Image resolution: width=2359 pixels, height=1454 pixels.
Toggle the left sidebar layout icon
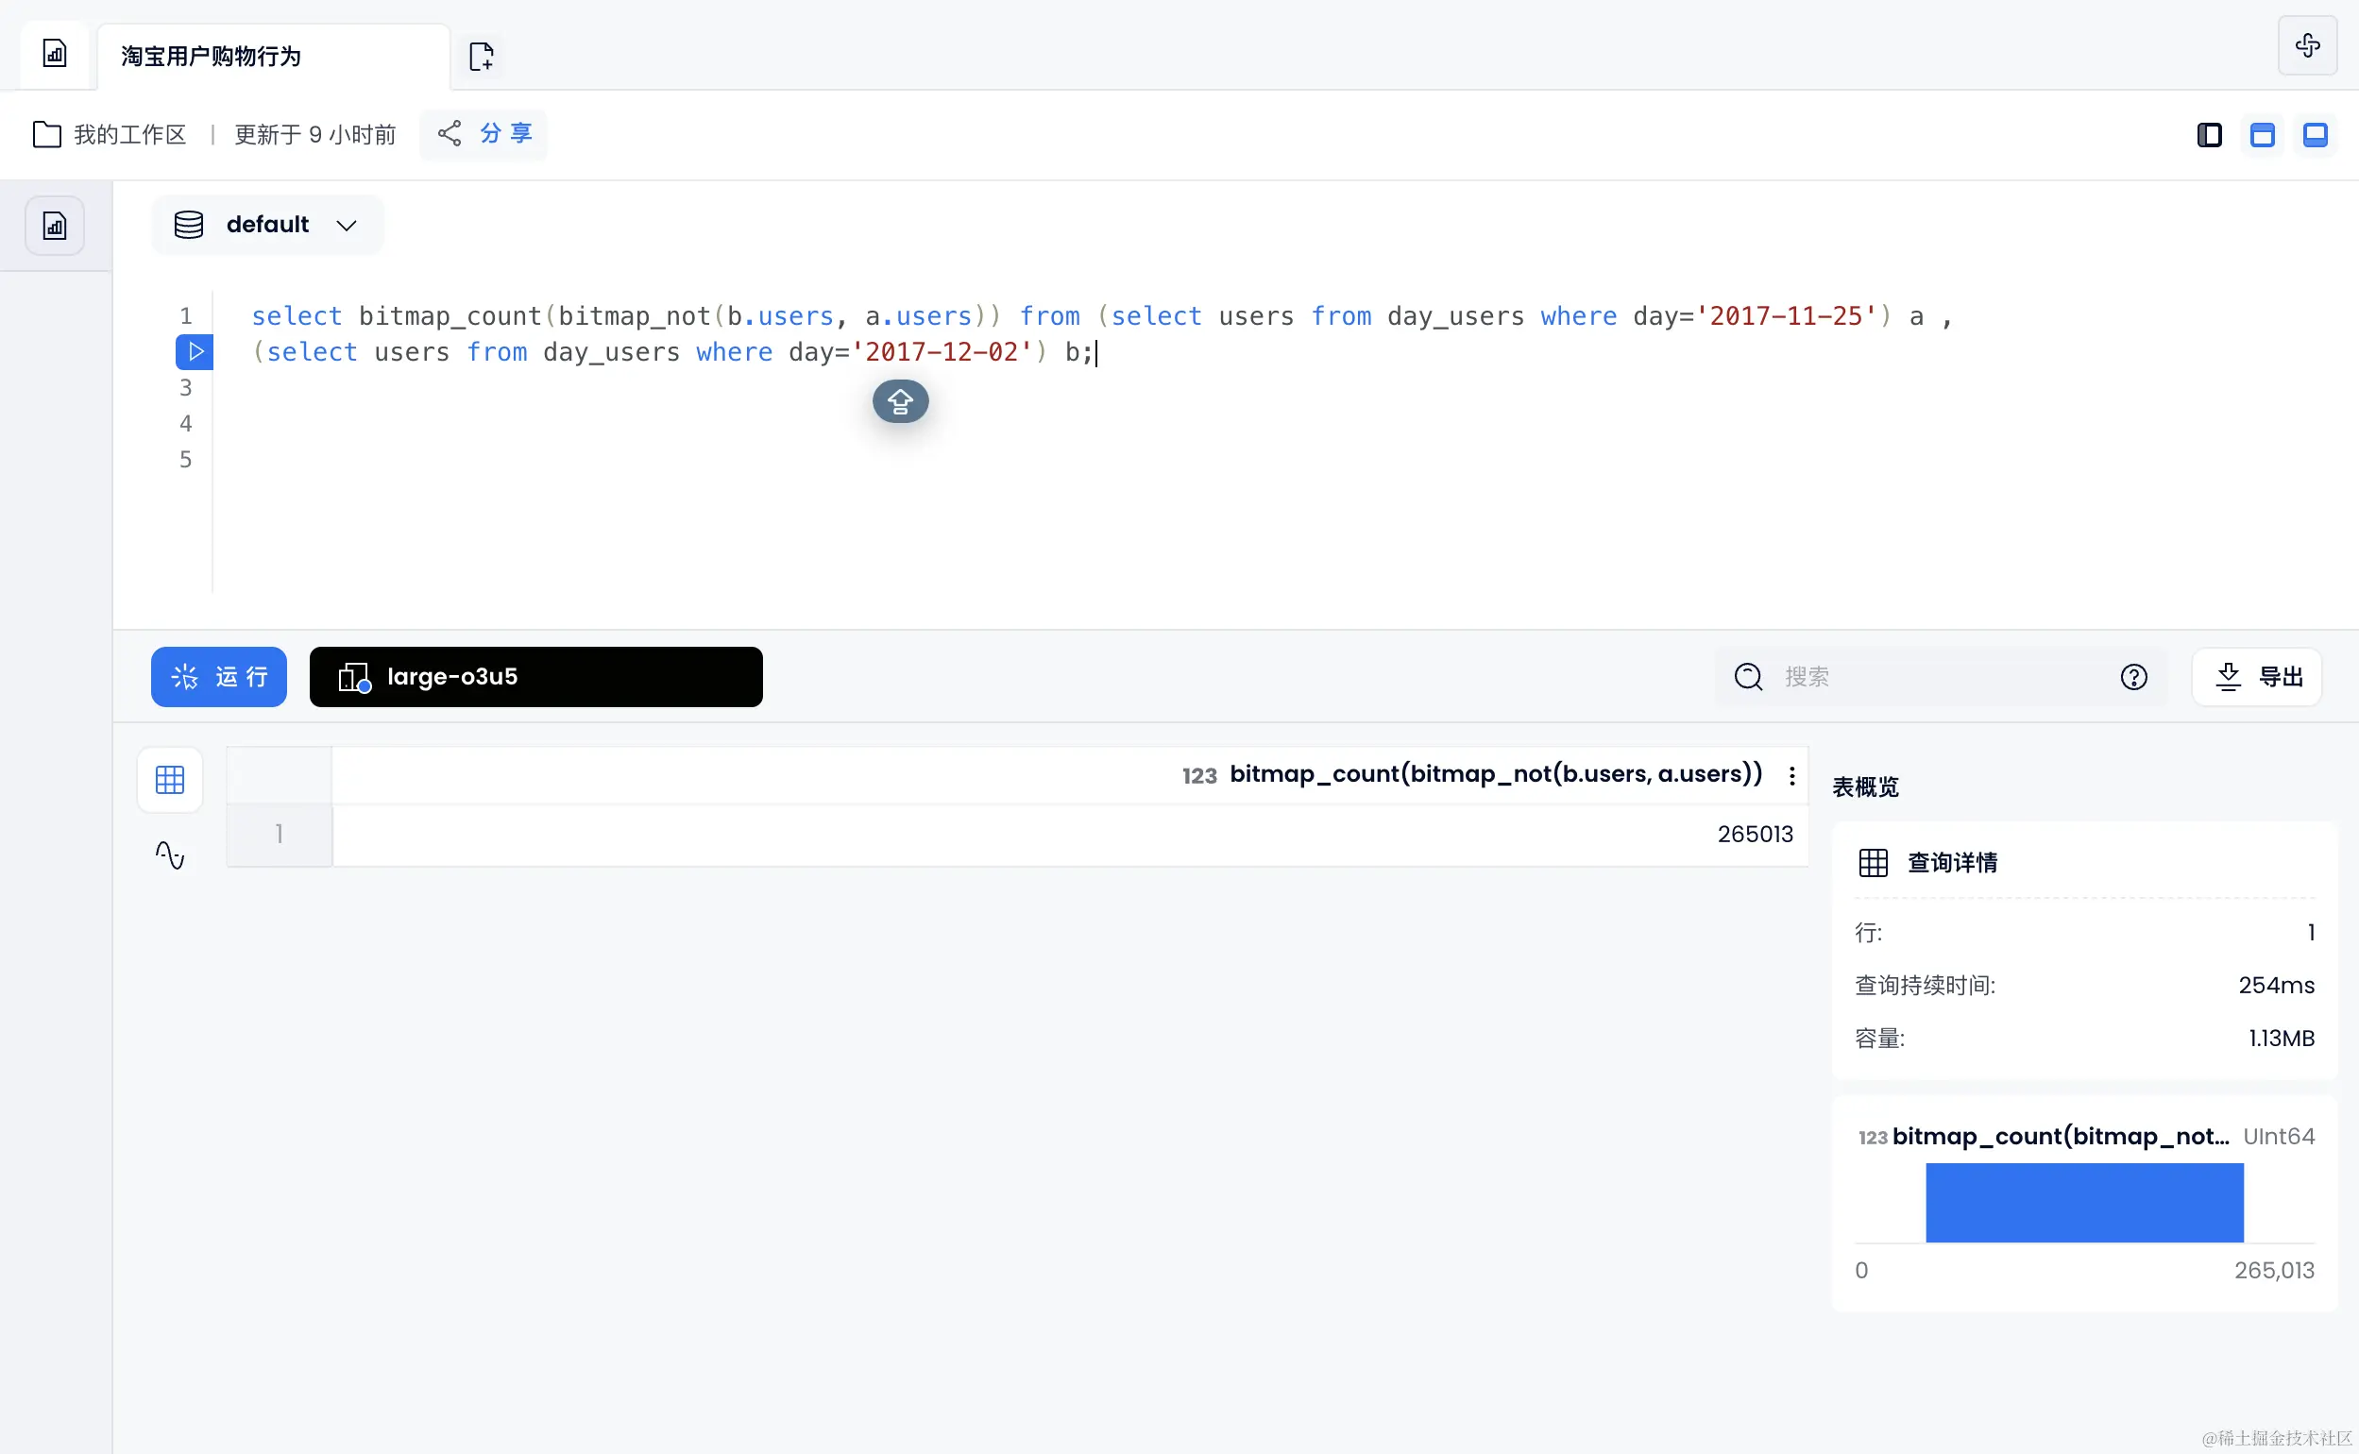click(2209, 135)
